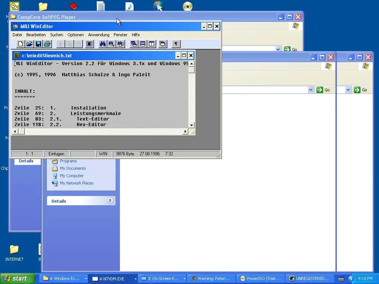Click Go in the CompCore SoftPEG Player window
The image size is (379, 284).
pos(291,49)
